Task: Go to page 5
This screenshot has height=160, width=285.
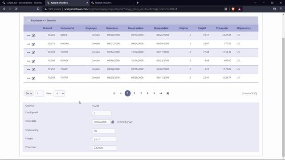Action: point(154,93)
